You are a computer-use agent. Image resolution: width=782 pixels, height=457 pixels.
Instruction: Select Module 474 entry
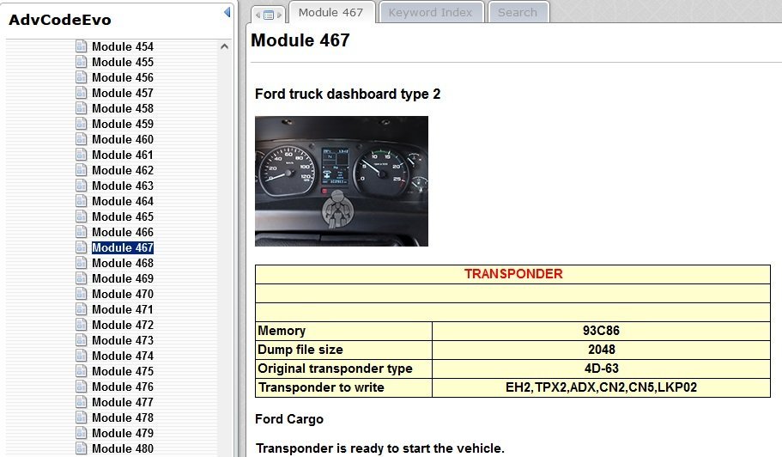point(123,356)
